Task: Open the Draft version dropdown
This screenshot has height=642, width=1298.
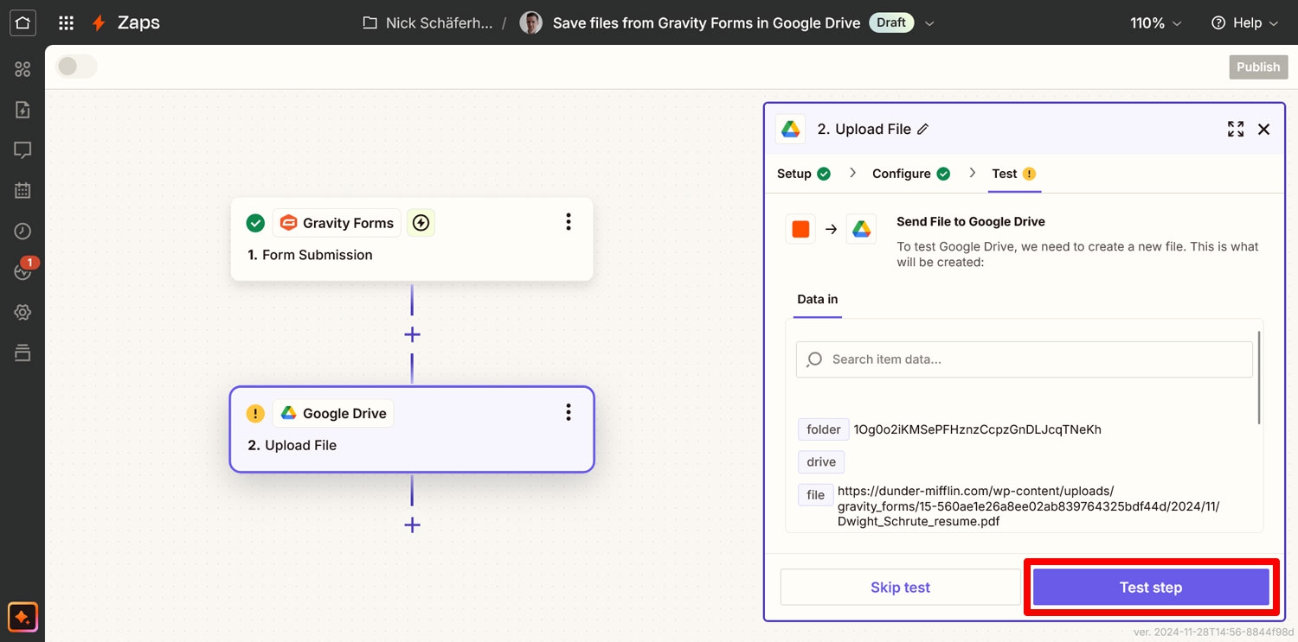Action: coord(929,23)
